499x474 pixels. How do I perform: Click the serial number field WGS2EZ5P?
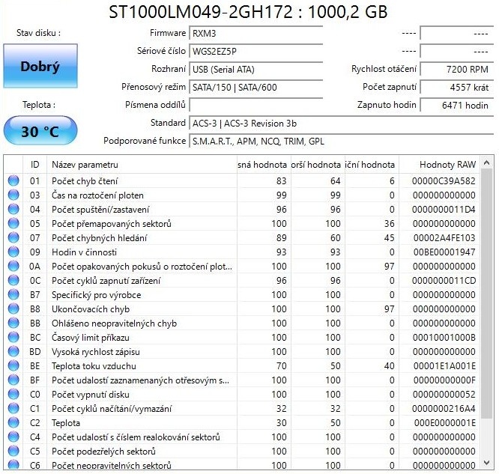255,51
